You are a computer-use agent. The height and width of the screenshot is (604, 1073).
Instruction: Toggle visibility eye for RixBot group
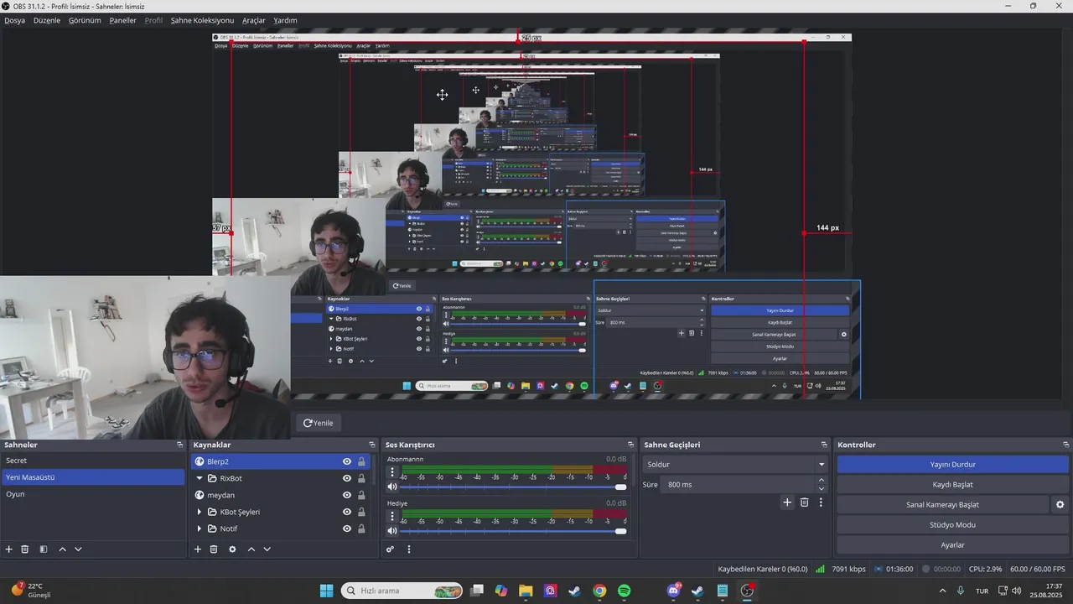347,478
